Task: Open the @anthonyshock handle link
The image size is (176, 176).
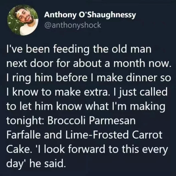Action: [73, 25]
